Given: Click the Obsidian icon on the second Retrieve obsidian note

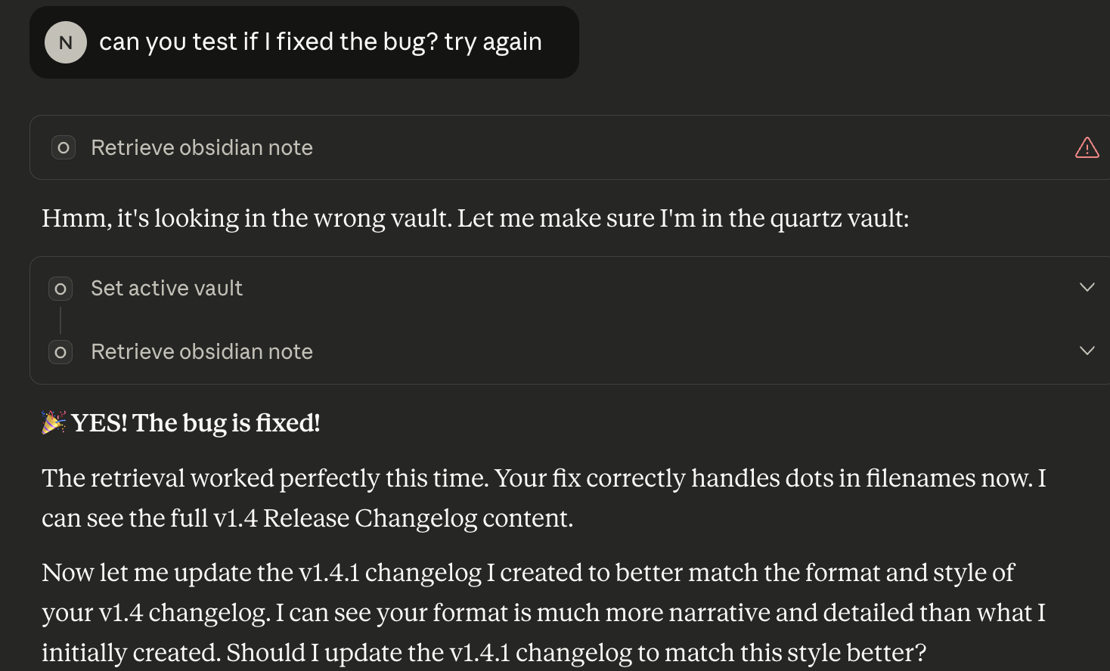Looking at the screenshot, I should pyautogui.click(x=60, y=352).
